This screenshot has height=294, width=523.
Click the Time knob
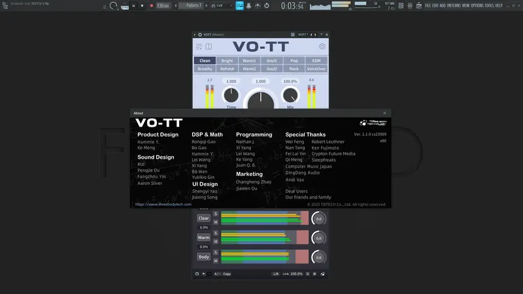[231, 95]
